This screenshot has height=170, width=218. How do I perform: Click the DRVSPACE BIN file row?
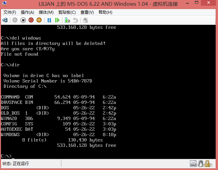[58, 102]
